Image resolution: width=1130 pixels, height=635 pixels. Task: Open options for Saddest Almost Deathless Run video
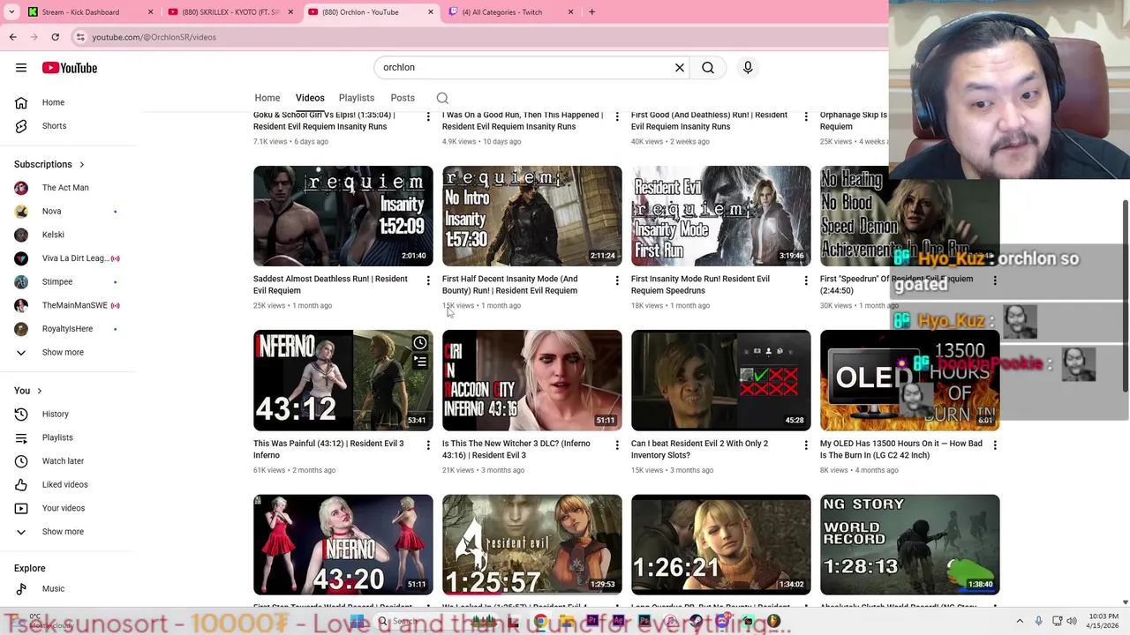[x=428, y=280]
